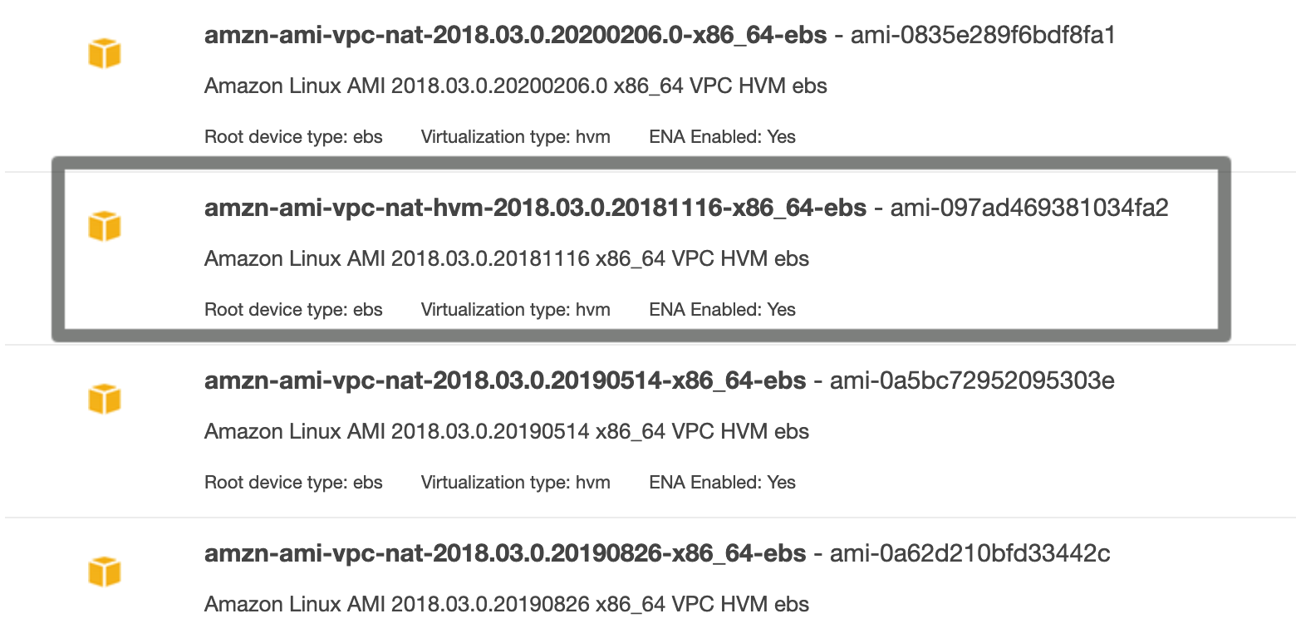The height and width of the screenshot is (643, 1296).
Task: Click 'Root device type: ebs' in the highlighted AMI
Action: point(293,310)
